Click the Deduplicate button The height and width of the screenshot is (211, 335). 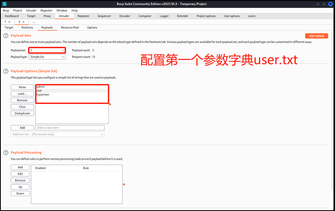point(22,114)
